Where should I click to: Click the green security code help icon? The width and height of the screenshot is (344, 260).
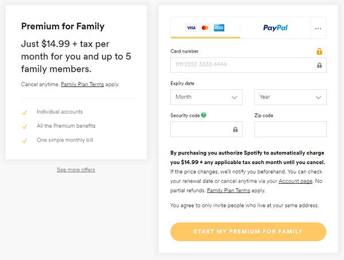tap(204, 115)
